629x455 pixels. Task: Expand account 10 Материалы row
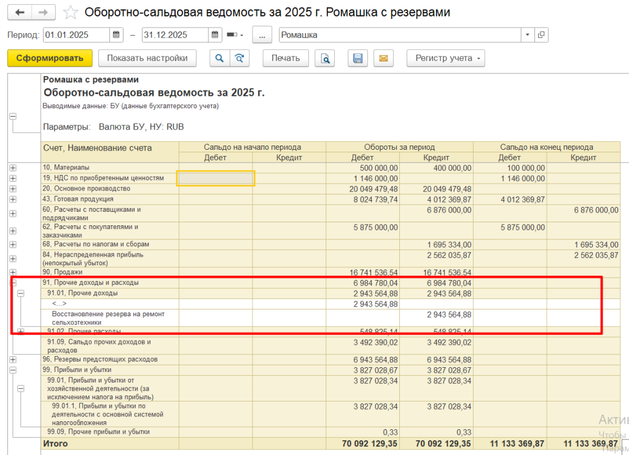click(x=13, y=168)
